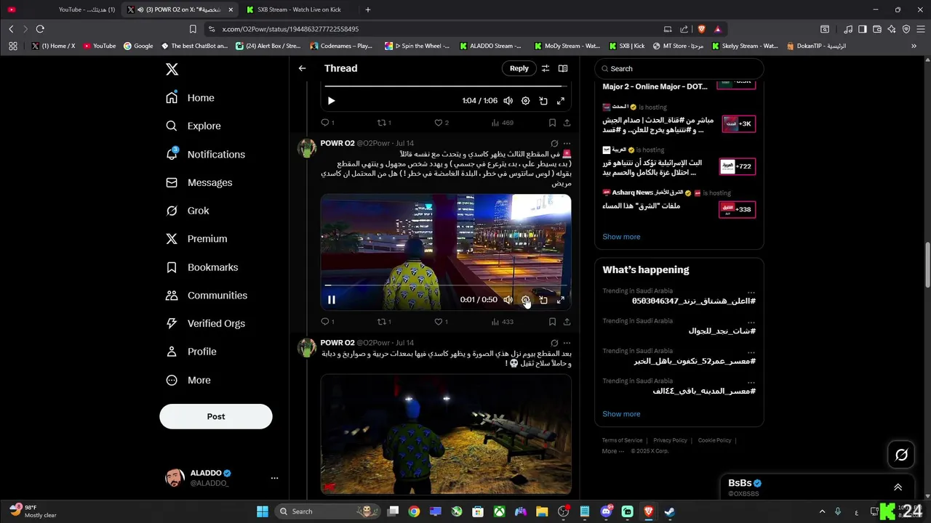The width and height of the screenshot is (931, 523).
Task: Open the reply filter settings icon beside Reply
Action: [545, 68]
